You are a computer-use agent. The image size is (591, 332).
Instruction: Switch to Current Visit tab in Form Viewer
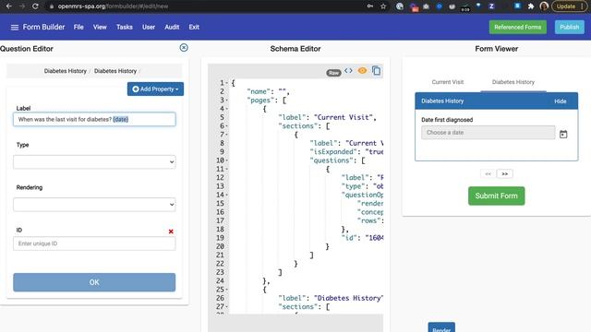point(447,82)
